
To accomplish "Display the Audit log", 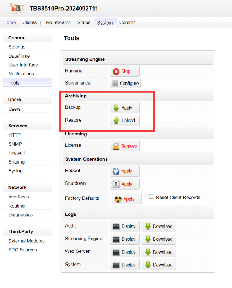I will pos(125,226).
